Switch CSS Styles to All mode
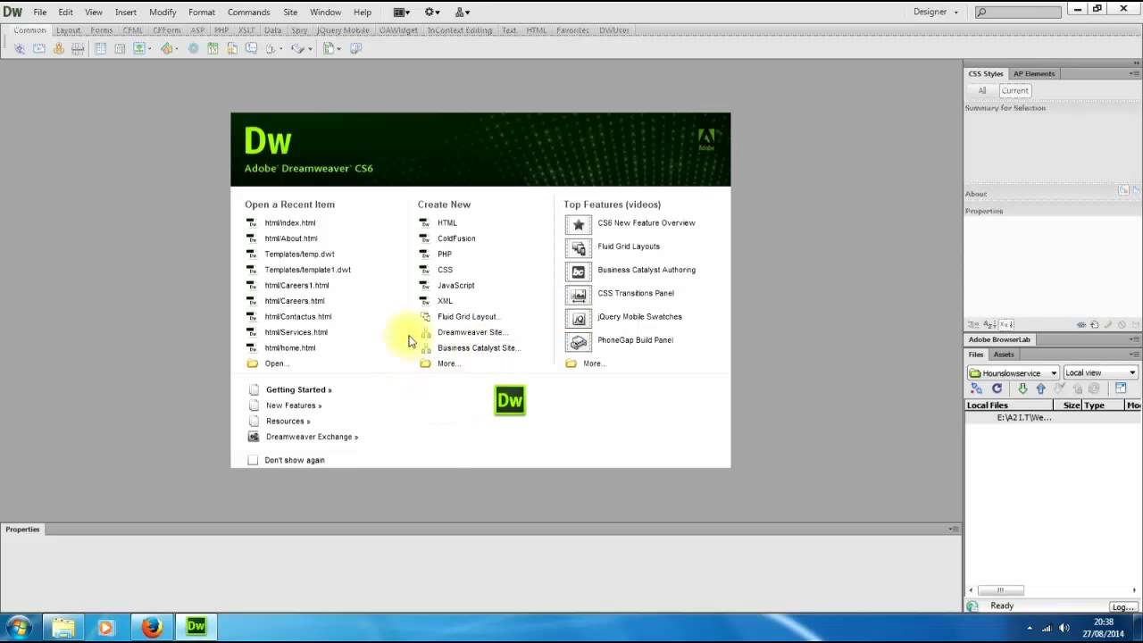This screenshot has height=643, width=1143. (x=982, y=90)
